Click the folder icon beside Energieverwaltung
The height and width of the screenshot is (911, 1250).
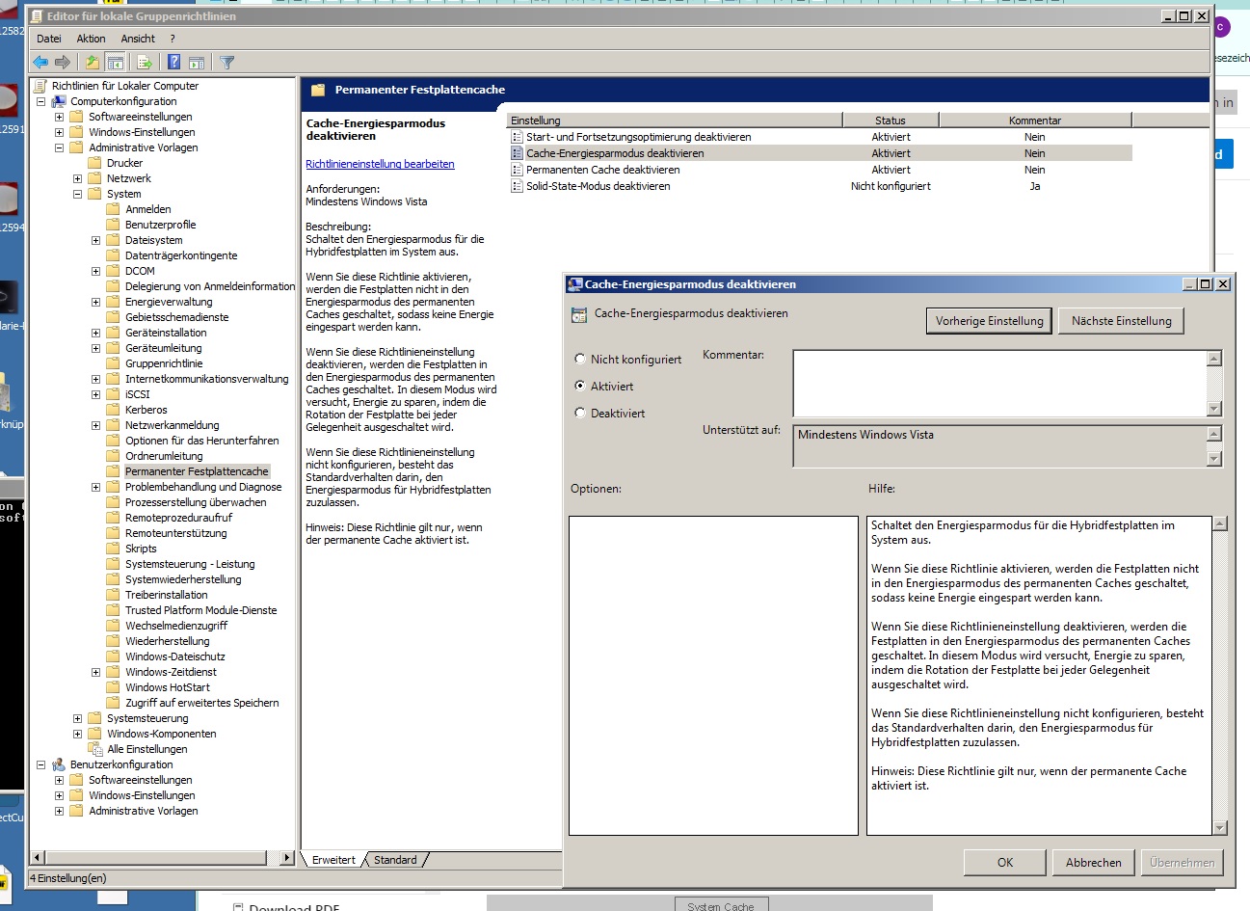[x=113, y=302]
